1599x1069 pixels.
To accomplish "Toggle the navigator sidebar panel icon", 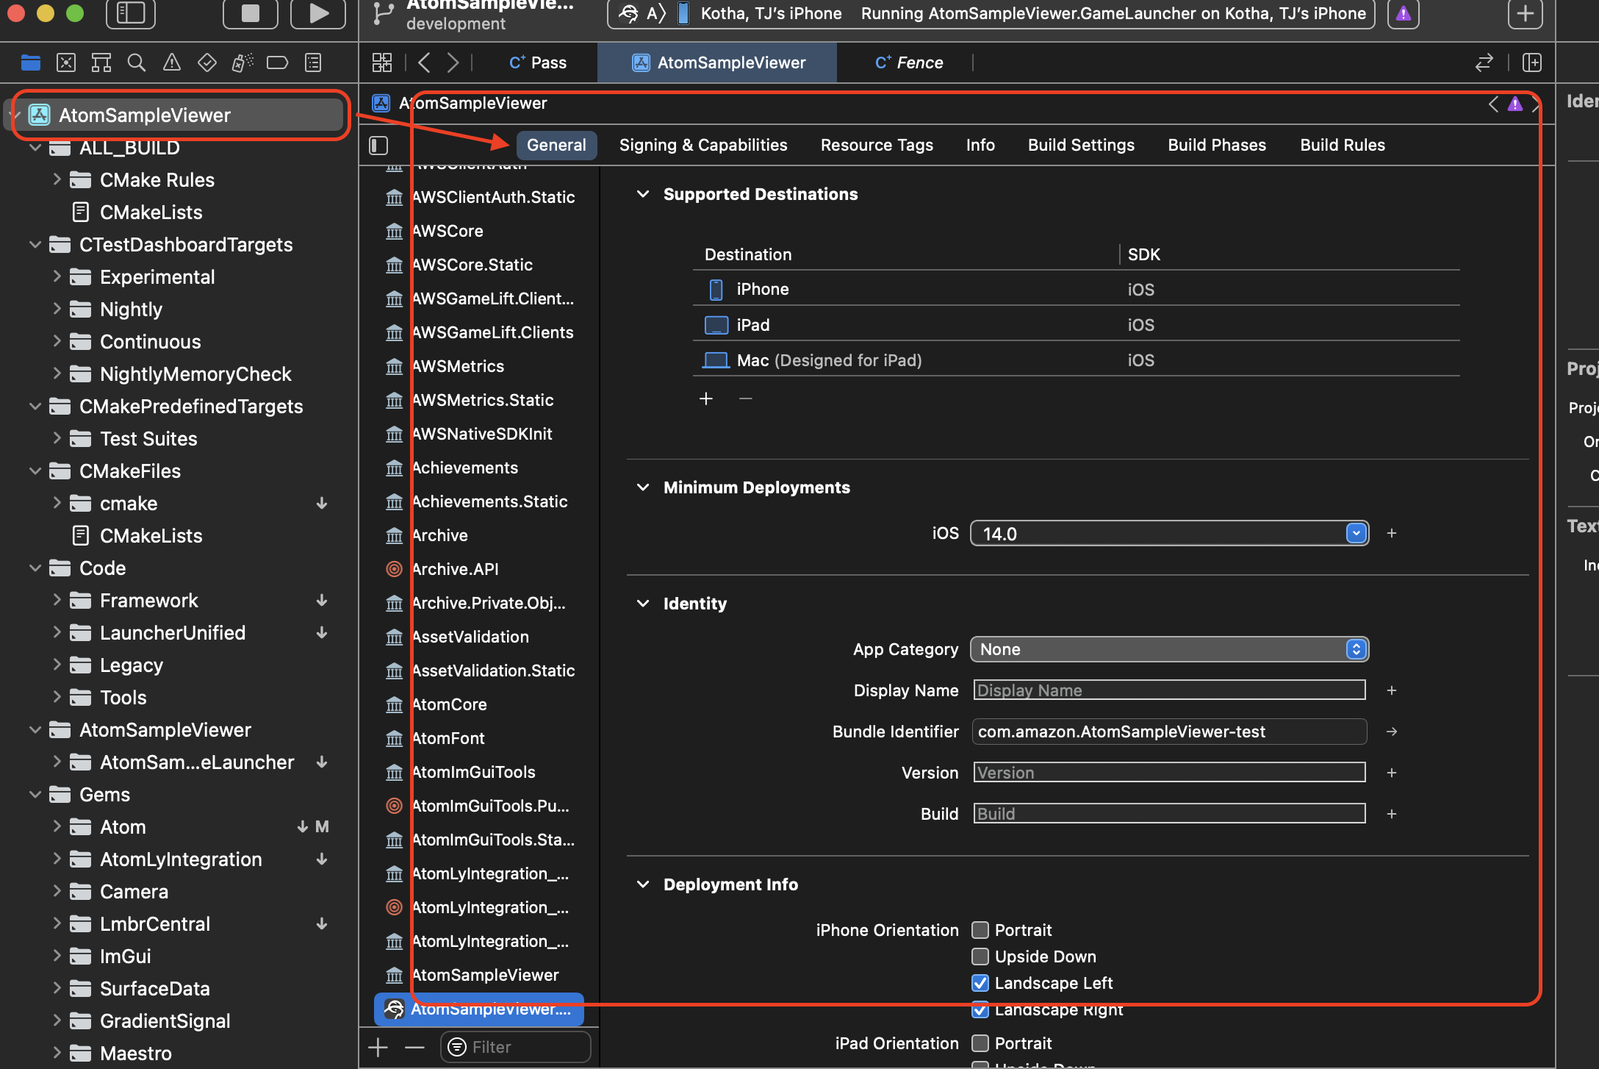I will [x=131, y=13].
